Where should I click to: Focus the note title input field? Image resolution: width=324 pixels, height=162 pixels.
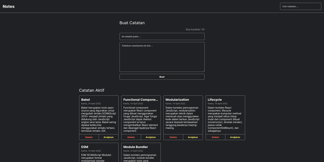click(162, 36)
